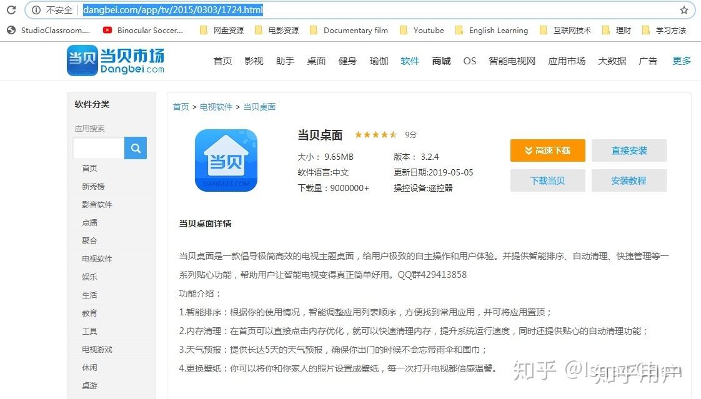The image size is (701, 399).
Task: Select 教育 in the sidebar
Action: click(89, 313)
